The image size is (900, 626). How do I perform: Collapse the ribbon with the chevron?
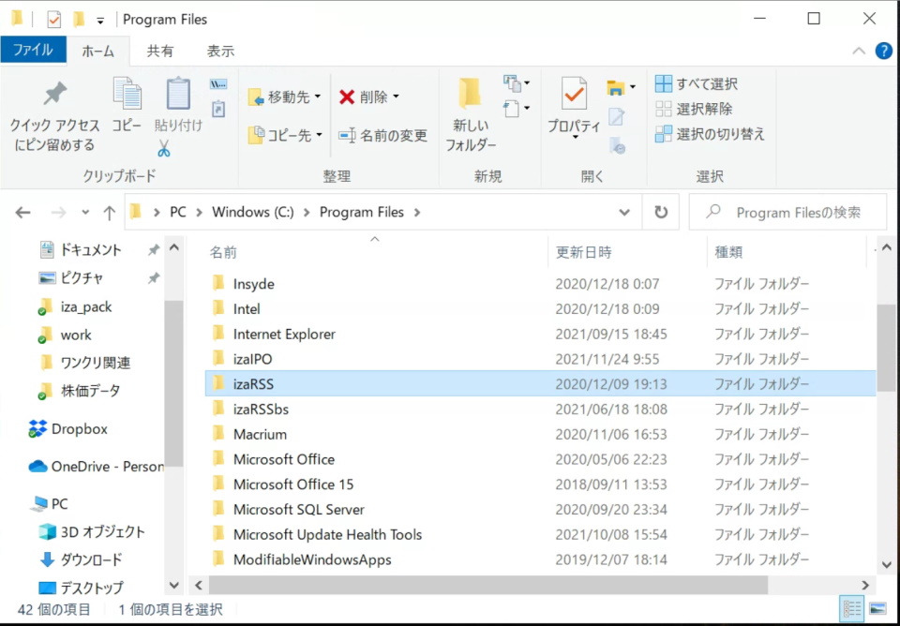pos(859,51)
